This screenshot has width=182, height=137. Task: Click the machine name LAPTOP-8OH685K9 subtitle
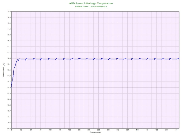91,7
